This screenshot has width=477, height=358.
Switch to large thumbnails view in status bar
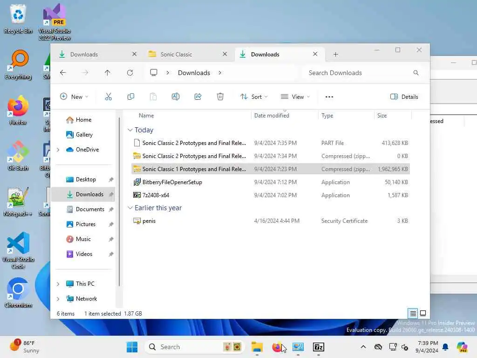point(423,313)
